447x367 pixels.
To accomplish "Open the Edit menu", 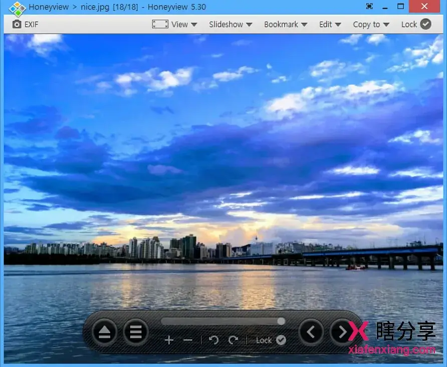I will (329, 24).
